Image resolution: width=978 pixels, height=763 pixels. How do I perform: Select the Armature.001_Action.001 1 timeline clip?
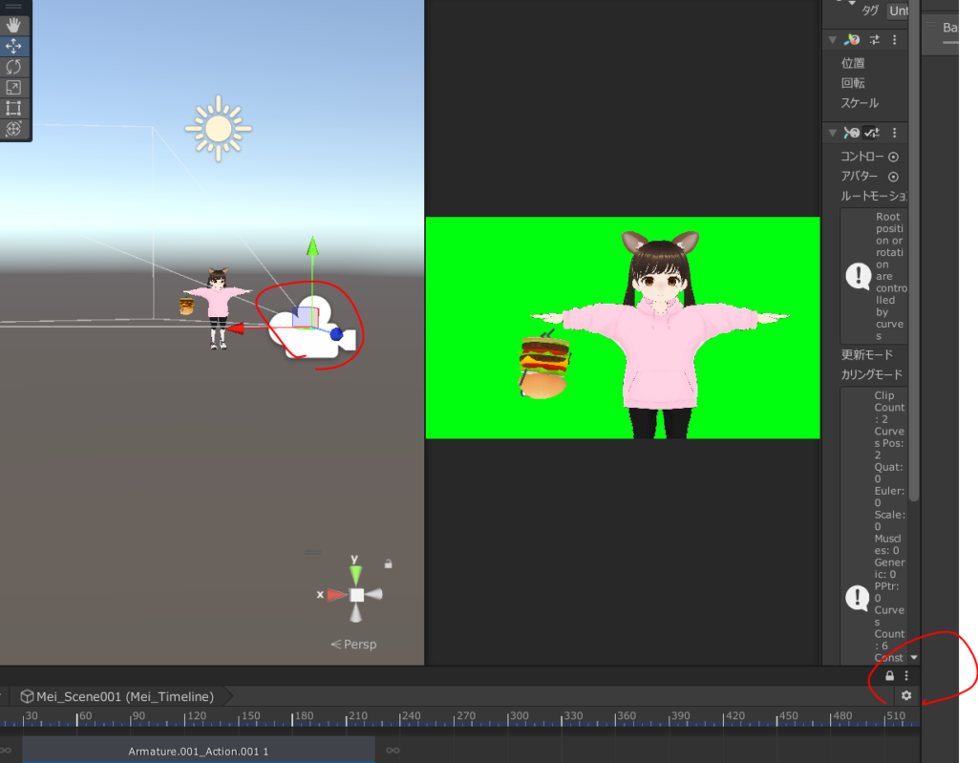coord(199,752)
